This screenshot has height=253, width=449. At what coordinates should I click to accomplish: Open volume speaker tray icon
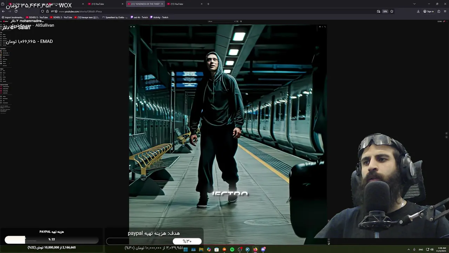432,249
